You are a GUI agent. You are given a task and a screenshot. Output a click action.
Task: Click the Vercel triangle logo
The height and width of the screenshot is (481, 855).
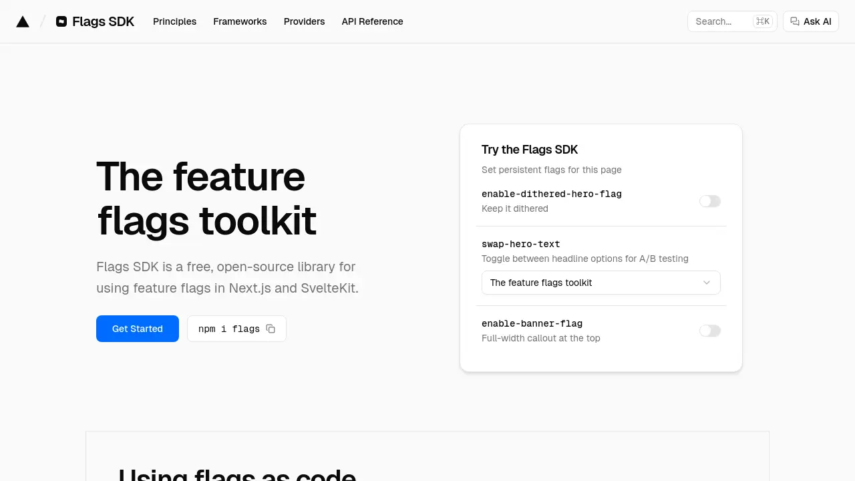(23, 21)
